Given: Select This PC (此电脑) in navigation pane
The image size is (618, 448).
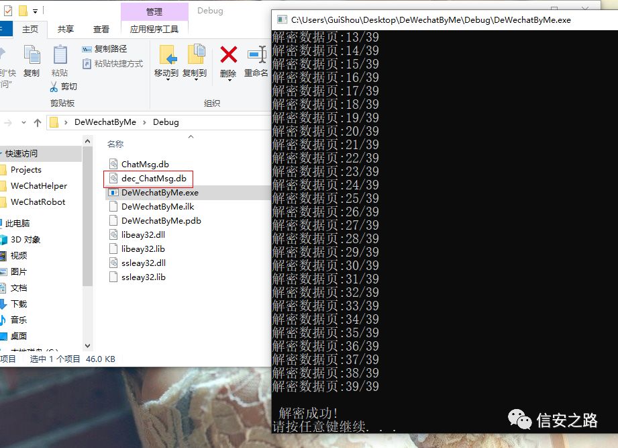Looking at the screenshot, I should (x=17, y=223).
